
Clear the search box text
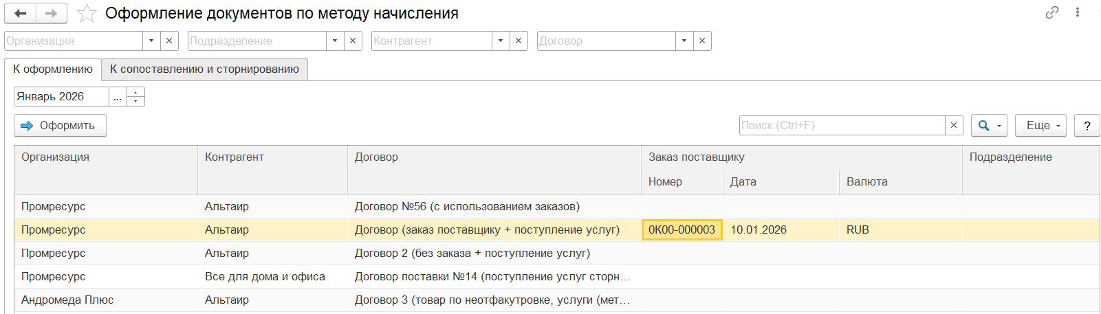(953, 126)
